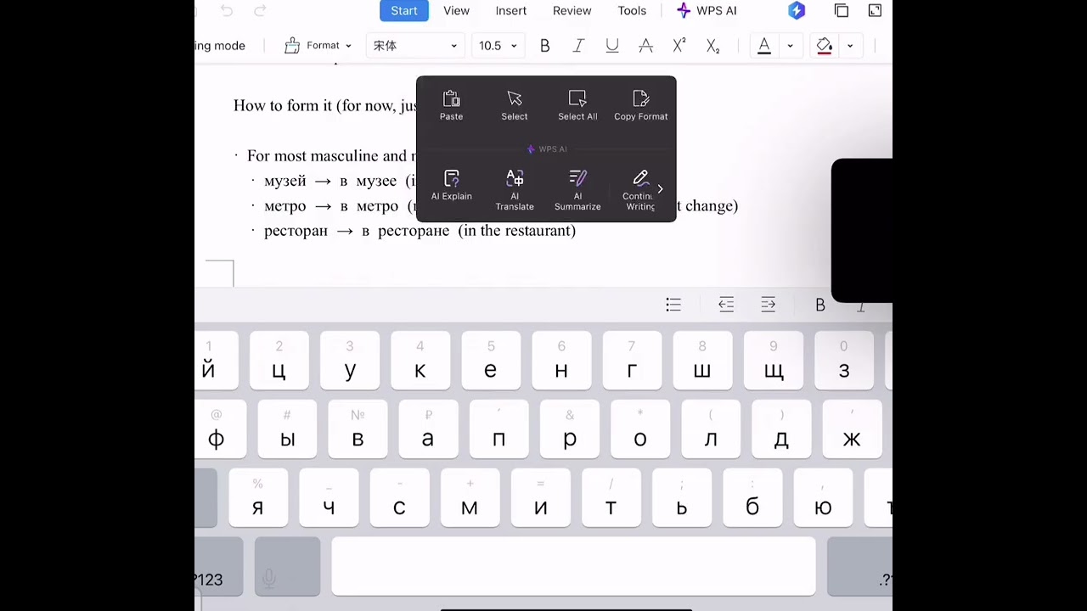Open AI Translate tool
This screenshot has height=611, width=1087.
point(515,189)
